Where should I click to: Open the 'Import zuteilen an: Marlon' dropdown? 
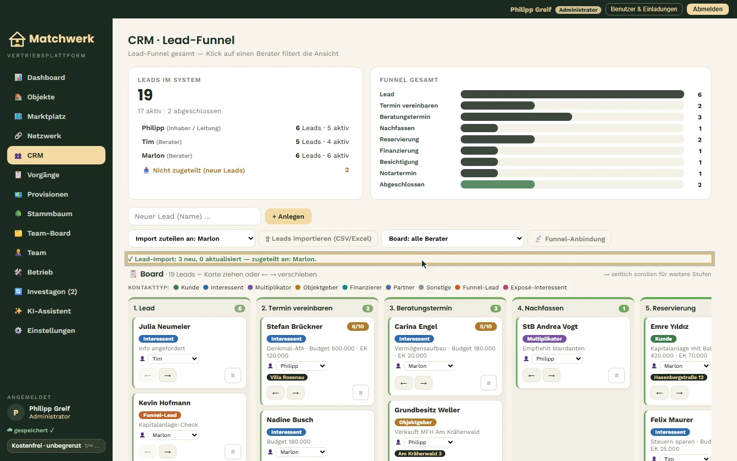[192, 239]
